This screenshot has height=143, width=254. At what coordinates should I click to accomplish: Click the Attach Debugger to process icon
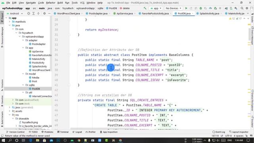(215, 8)
